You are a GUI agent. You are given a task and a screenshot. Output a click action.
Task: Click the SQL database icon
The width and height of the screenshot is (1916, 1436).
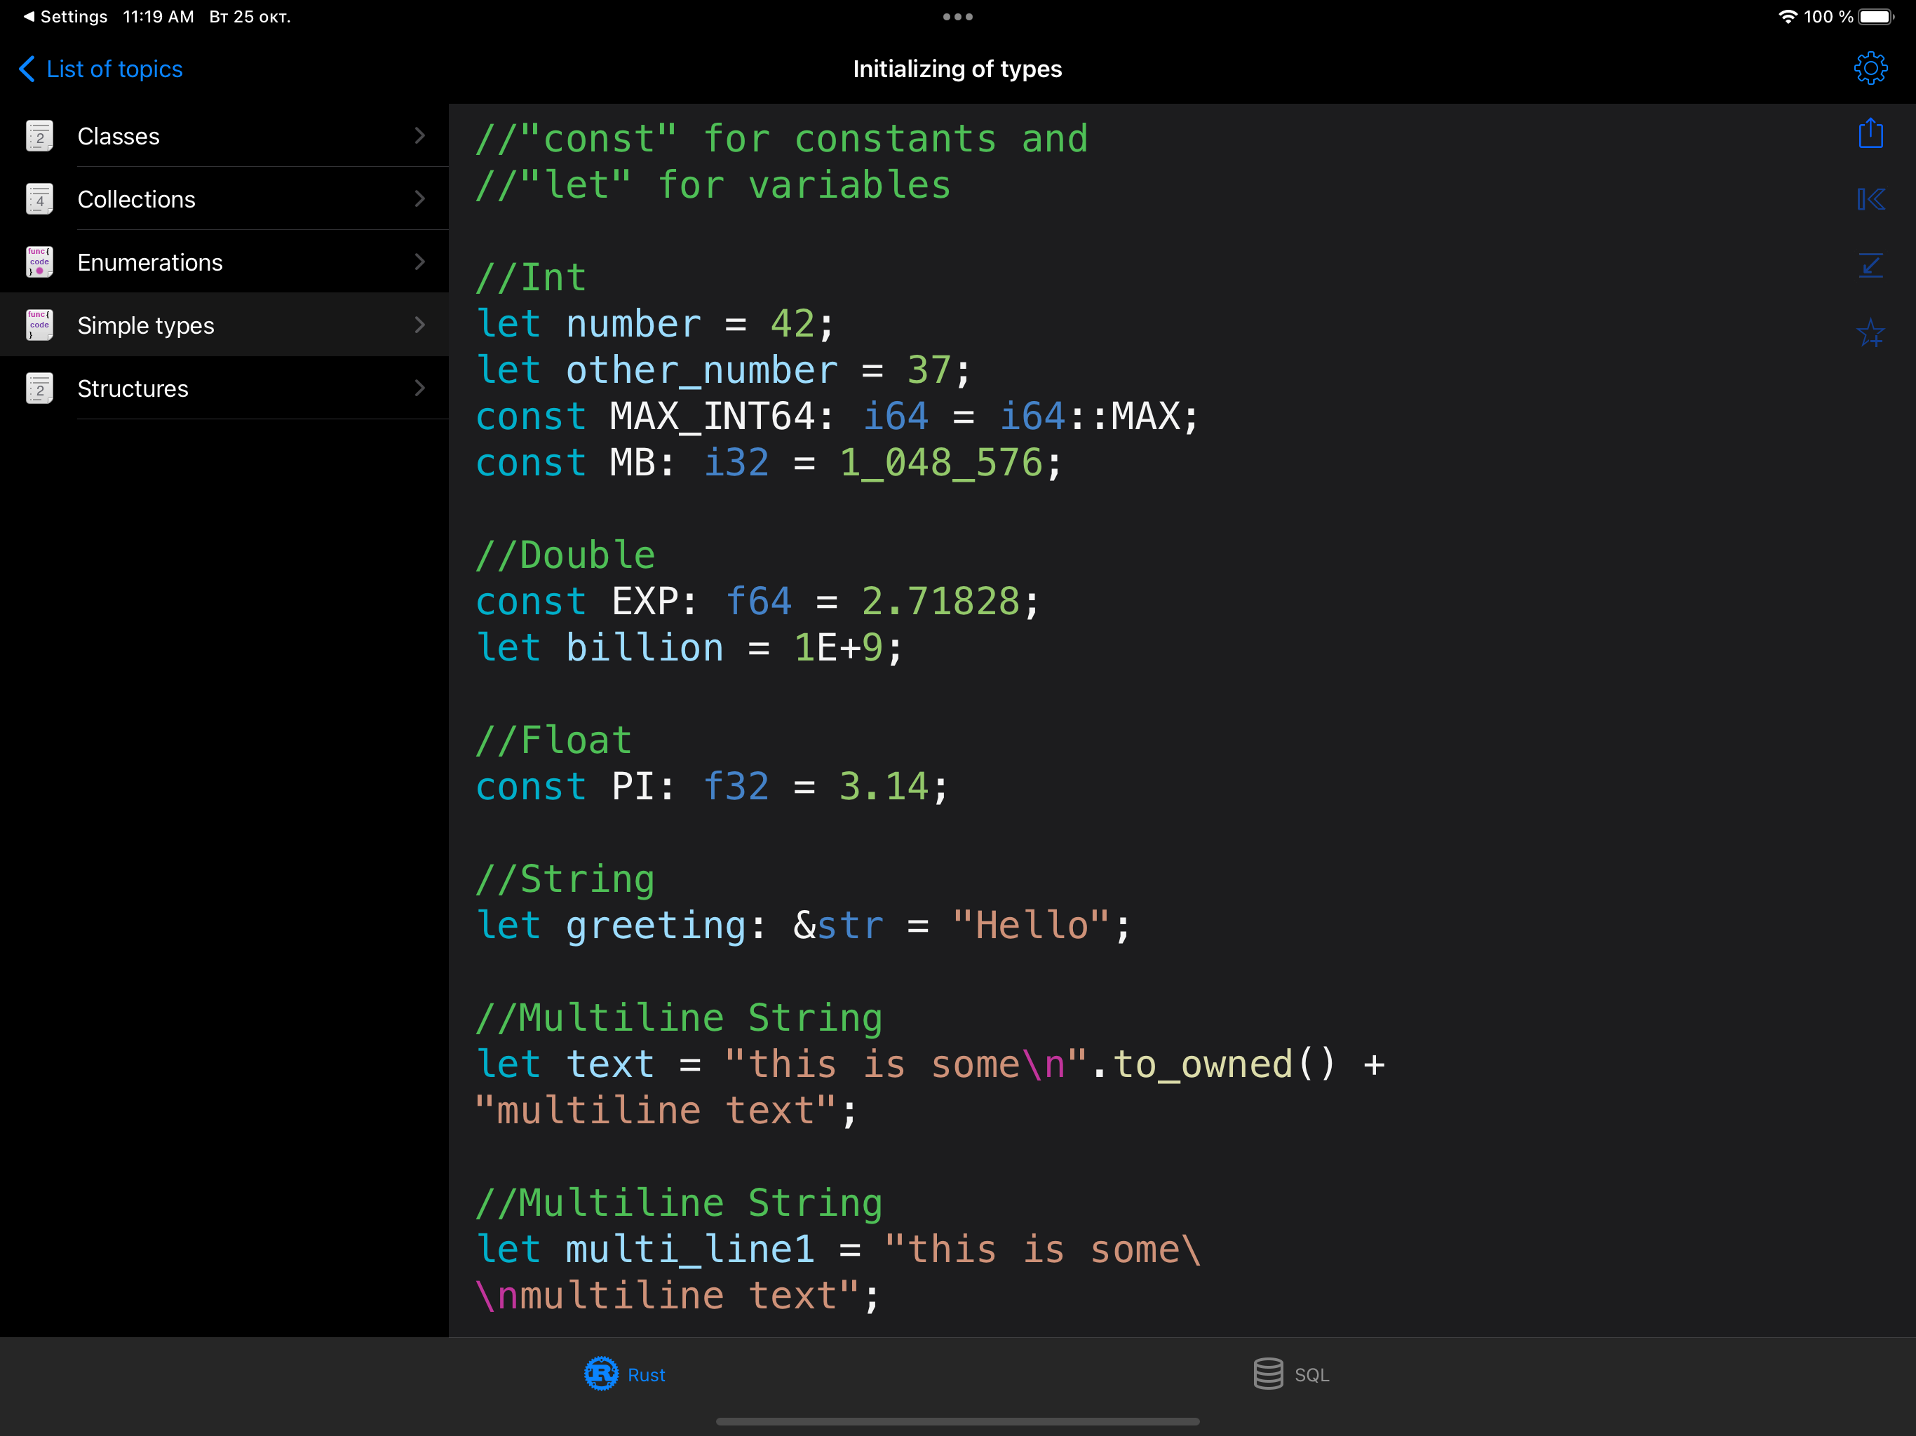pyautogui.click(x=1268, y=1374)
